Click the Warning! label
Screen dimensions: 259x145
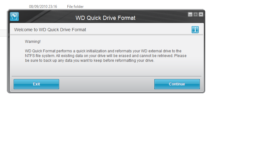(33, 42)
